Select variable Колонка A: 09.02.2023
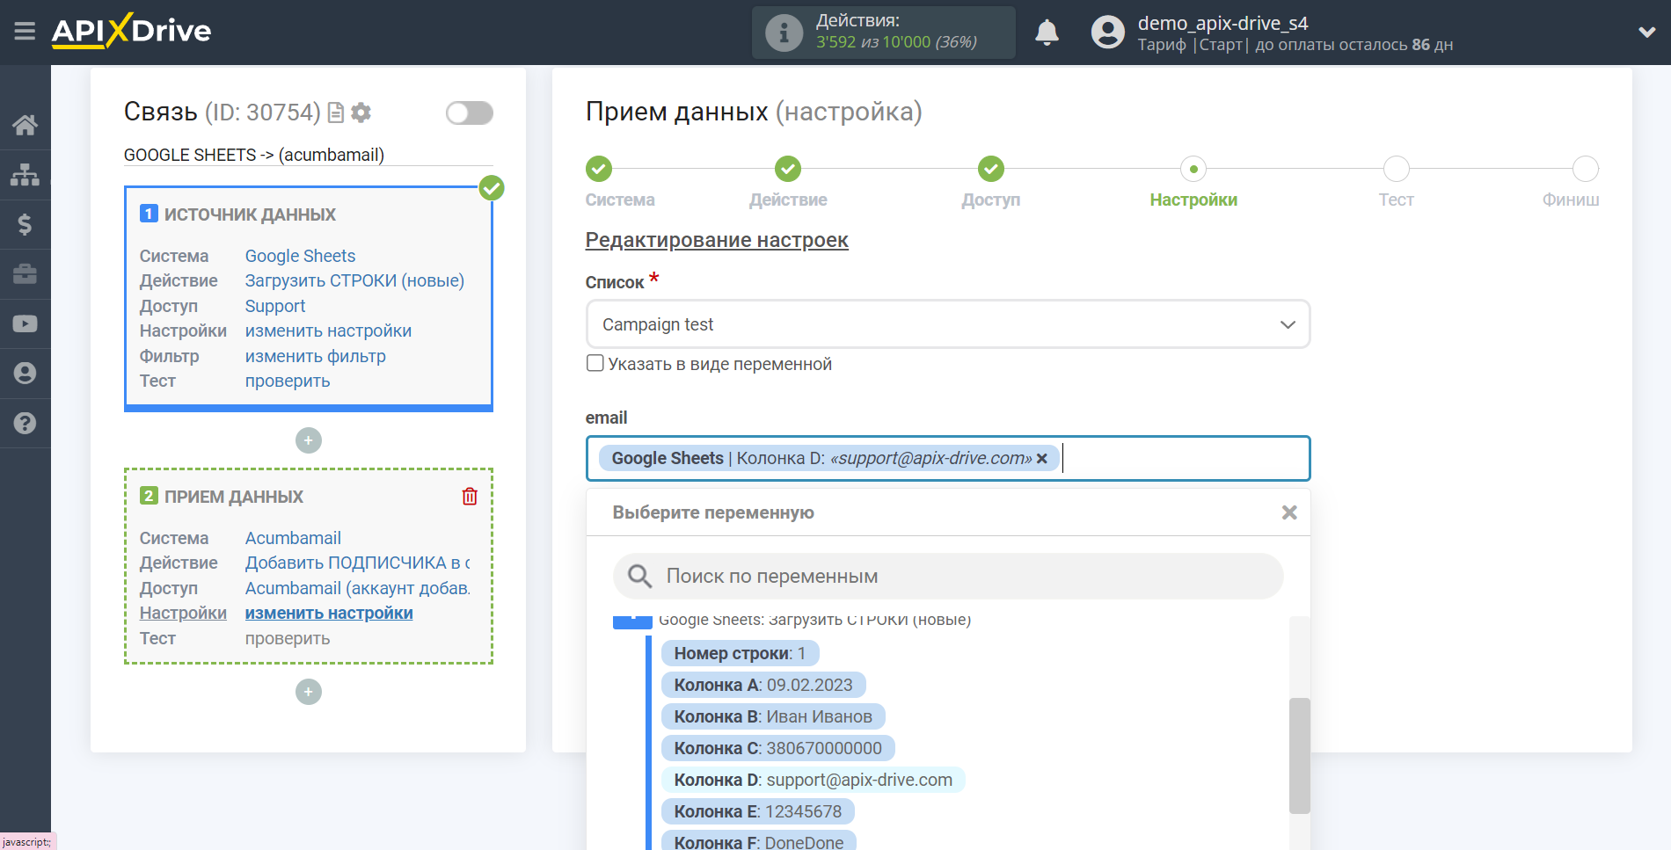The image size is (1671, 850). click(x=763, y=685)
